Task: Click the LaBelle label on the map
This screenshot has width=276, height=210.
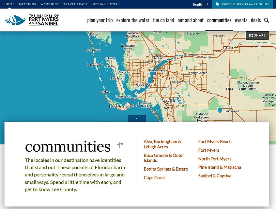Action: coord(229,48)
